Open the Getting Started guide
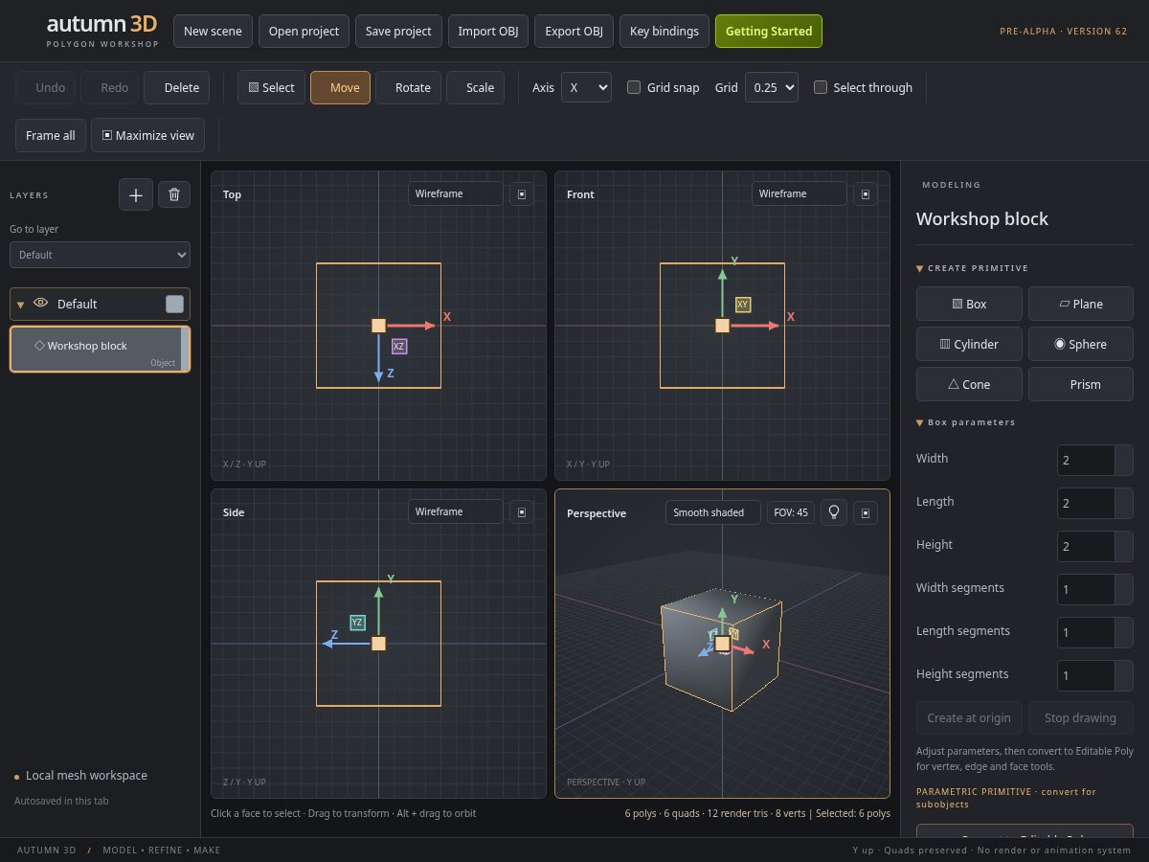 pos(769,31)
